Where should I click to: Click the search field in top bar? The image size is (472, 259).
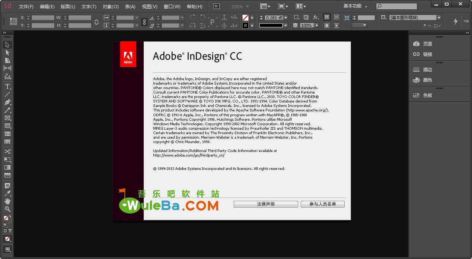[x=396, y=6]
